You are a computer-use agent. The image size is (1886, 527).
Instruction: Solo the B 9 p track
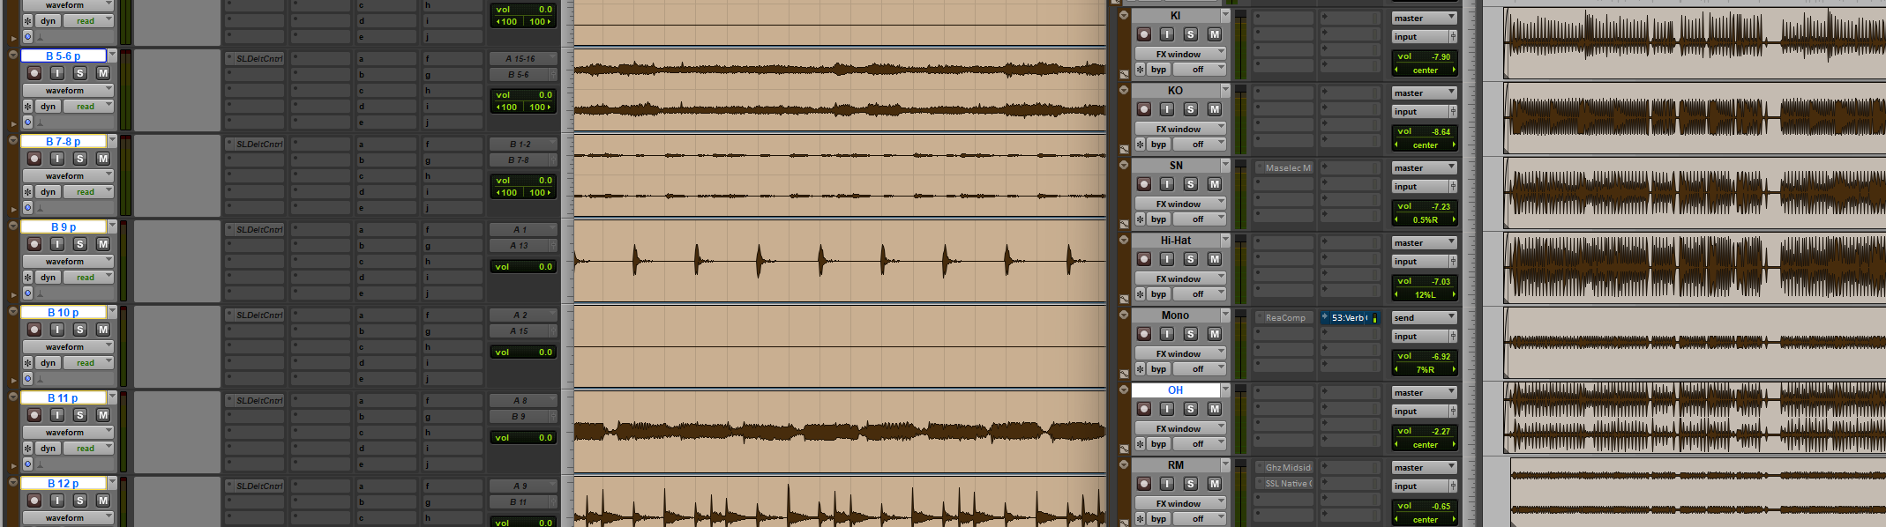(80, 244)
